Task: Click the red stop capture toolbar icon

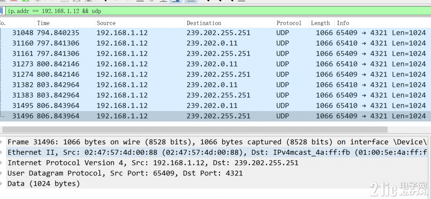Action: [14, 1]
